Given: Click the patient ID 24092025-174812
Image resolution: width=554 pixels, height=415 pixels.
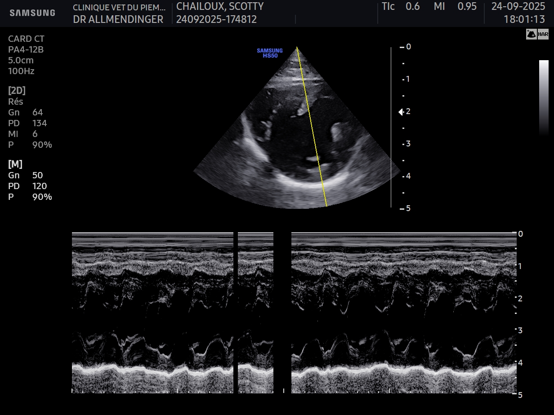Looking at the screenshot, I should (216, 19).
